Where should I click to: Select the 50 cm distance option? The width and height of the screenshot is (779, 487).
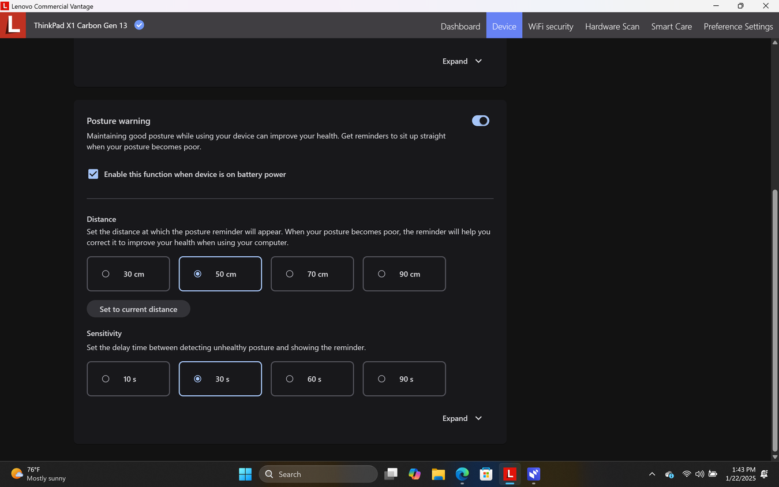tap(220, 274)
